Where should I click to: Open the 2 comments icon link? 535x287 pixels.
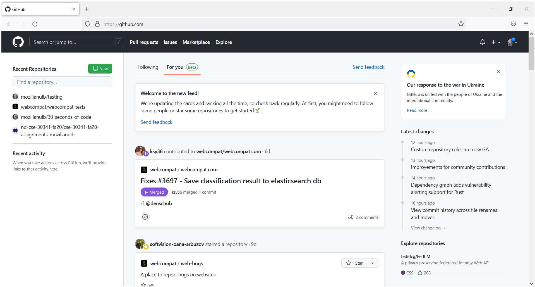pos(363,217)
